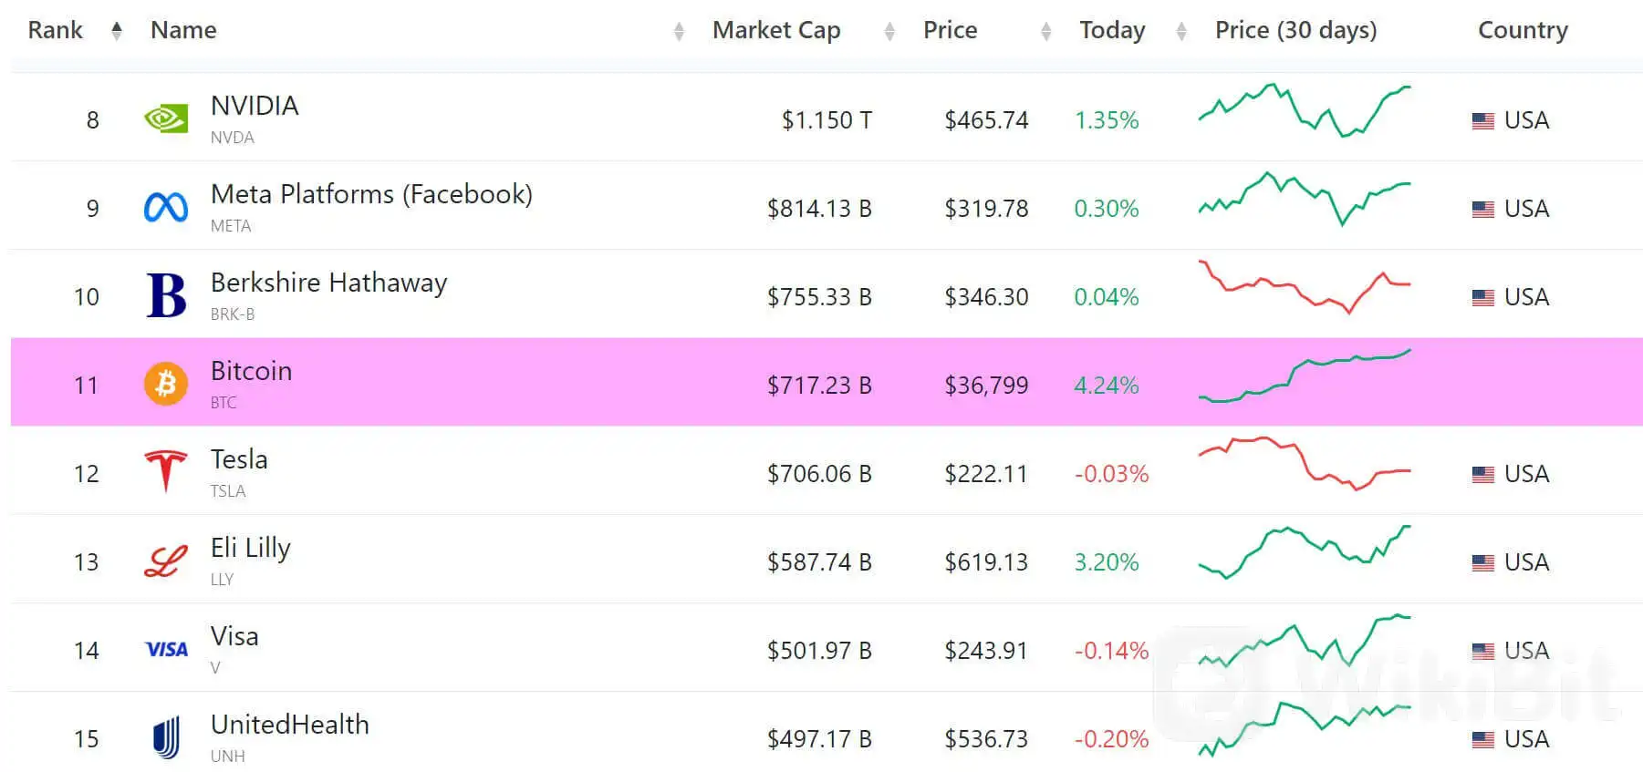Click the NVIDIA logo icon
1643x772 pixels.
coord(165,118)
